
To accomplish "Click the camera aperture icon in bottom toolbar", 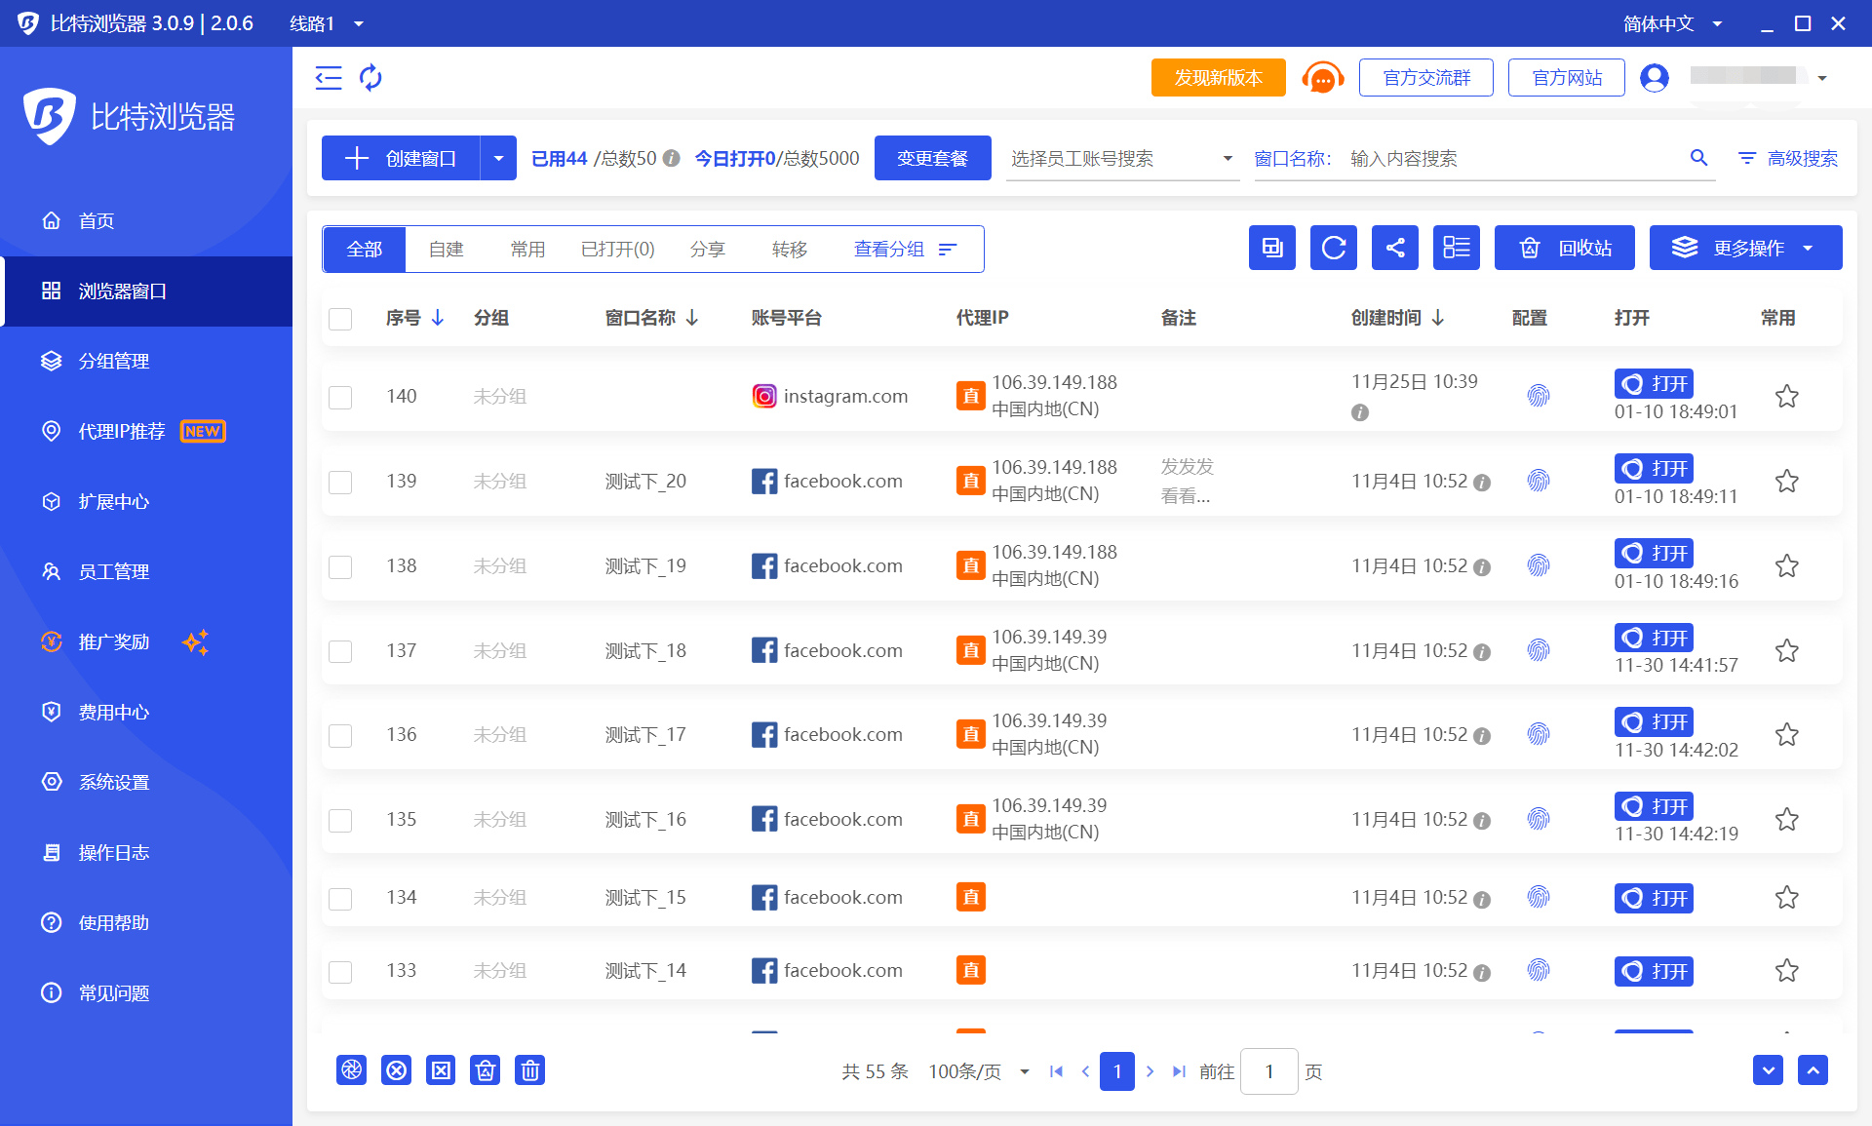I will (x=351, y=1069).
